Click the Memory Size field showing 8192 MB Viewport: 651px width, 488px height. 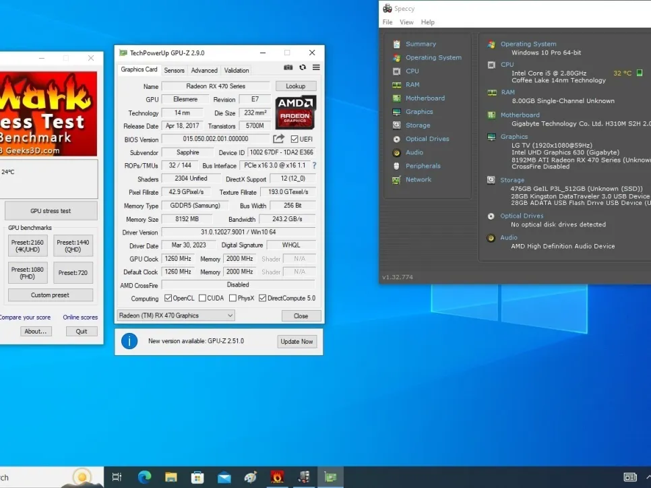(187, 219)
